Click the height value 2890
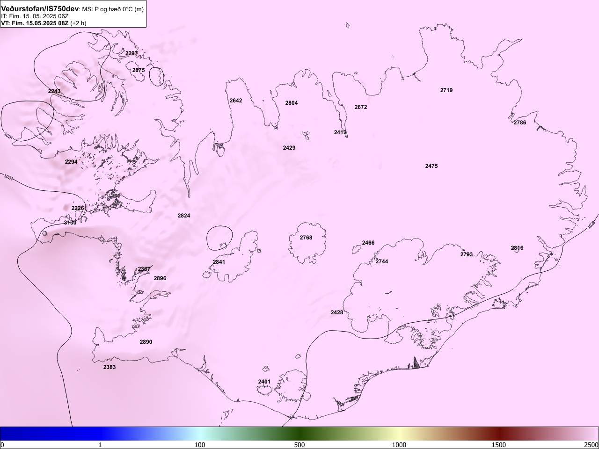Viewport: 599px width, 449px height. 146,342
